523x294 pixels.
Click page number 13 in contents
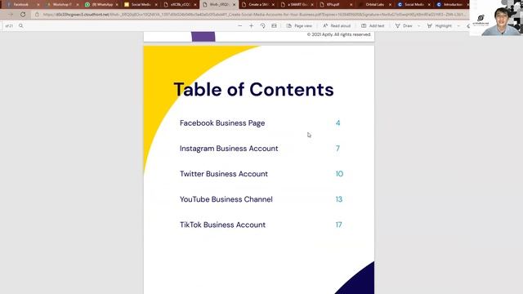tap(339, 199)
